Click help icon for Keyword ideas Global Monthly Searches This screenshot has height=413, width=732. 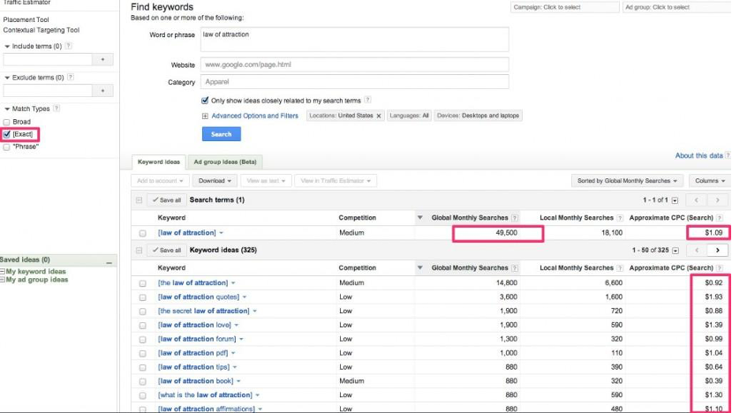pyautogui.click(x=515, y=268)
